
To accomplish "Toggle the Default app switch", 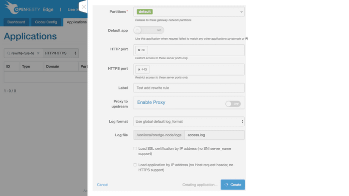I will coord(149,30).
